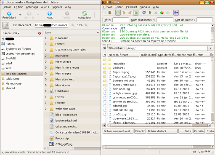
Task: Select Capture.png in remote list
Action: (x=121, y=72)
